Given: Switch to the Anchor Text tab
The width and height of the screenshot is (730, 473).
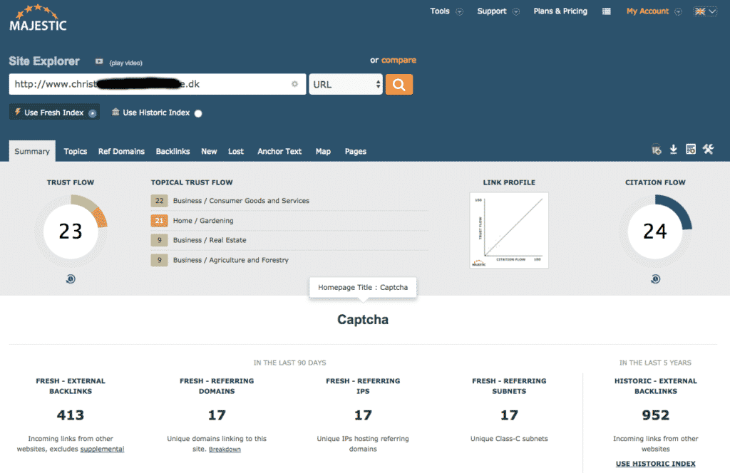Looking at the screenshot, I should (x=279, y=151).
